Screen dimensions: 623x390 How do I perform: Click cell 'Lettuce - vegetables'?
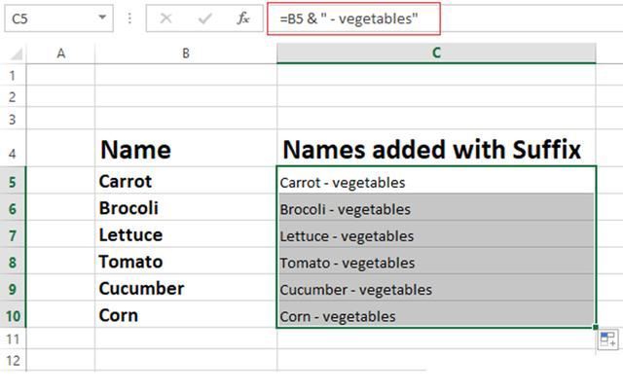[x=436, y=234]
